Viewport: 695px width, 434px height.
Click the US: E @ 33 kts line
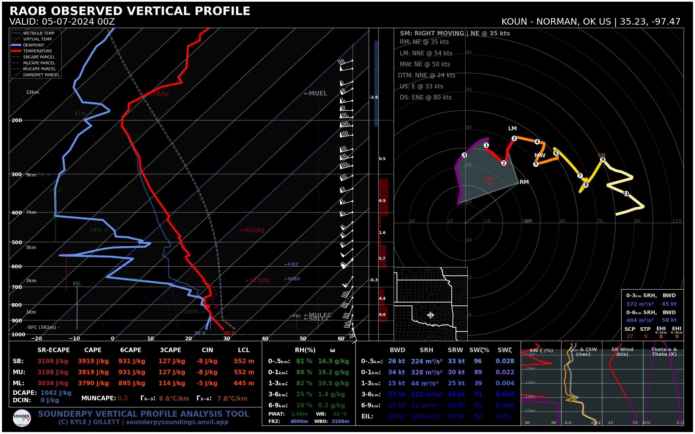[421, 86]
